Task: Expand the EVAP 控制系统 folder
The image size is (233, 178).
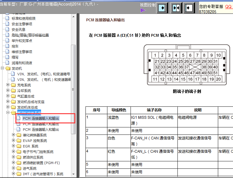Action: [x=13, y=140]
